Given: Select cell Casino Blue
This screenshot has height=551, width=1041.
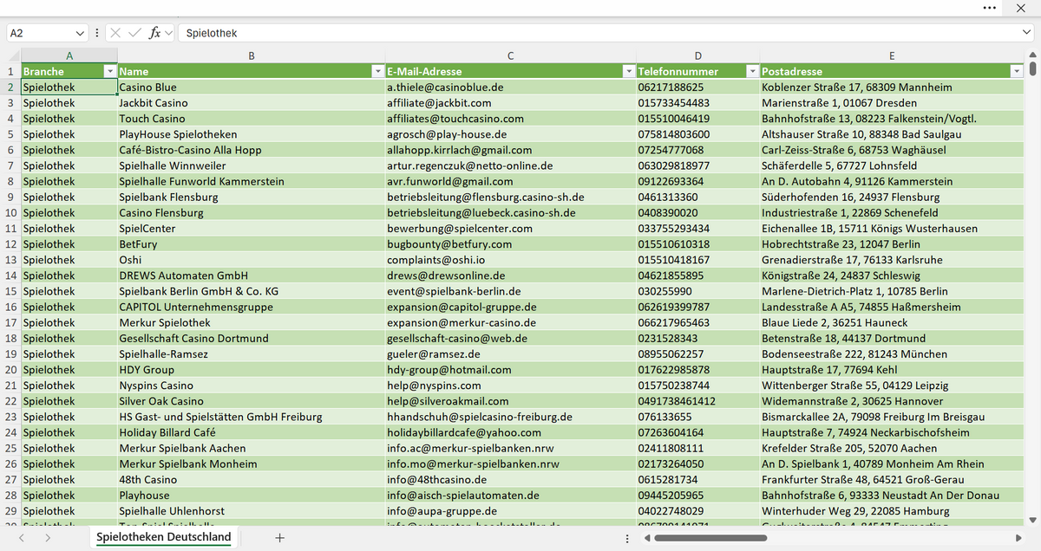Looking at the screenshot, I should [251, 88].
